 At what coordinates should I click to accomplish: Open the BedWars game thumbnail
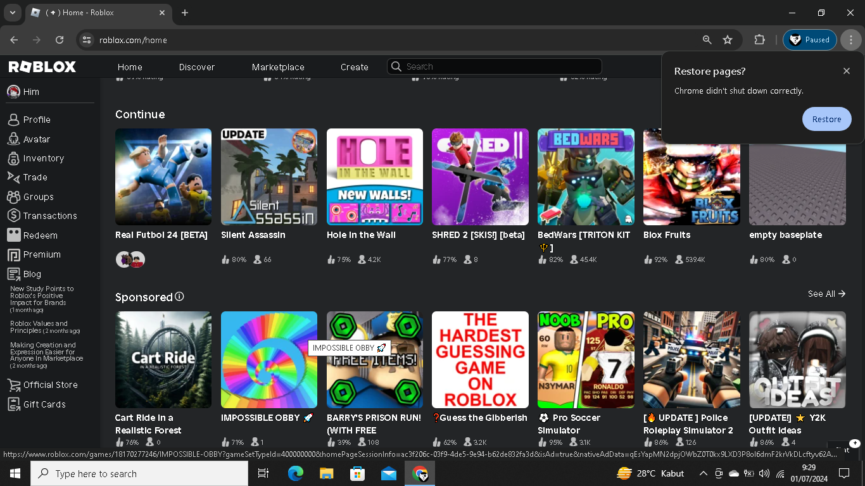(586, 177)
